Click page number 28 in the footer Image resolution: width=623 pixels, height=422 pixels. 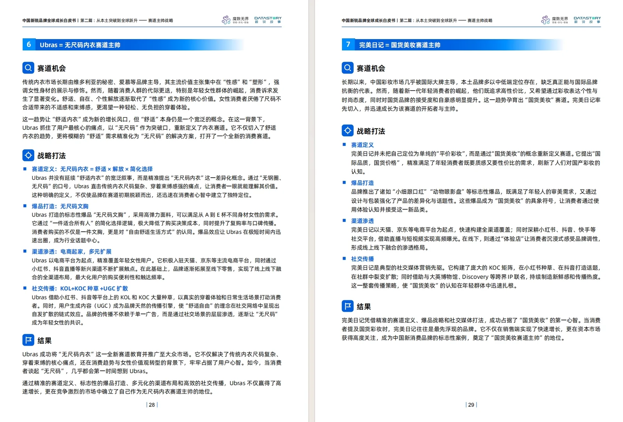pyautogui.click(x=152, y=405)
